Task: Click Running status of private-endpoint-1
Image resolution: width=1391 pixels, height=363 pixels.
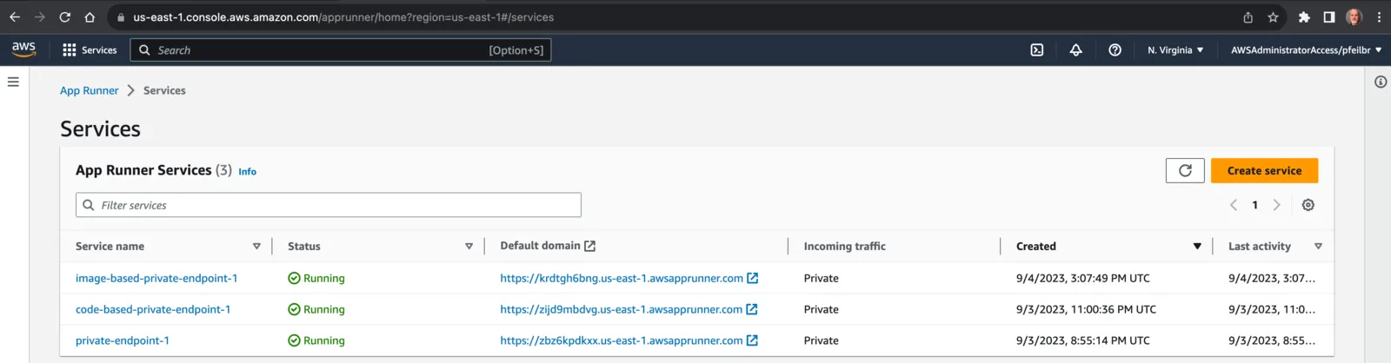Action: click(x=316, y=341)
